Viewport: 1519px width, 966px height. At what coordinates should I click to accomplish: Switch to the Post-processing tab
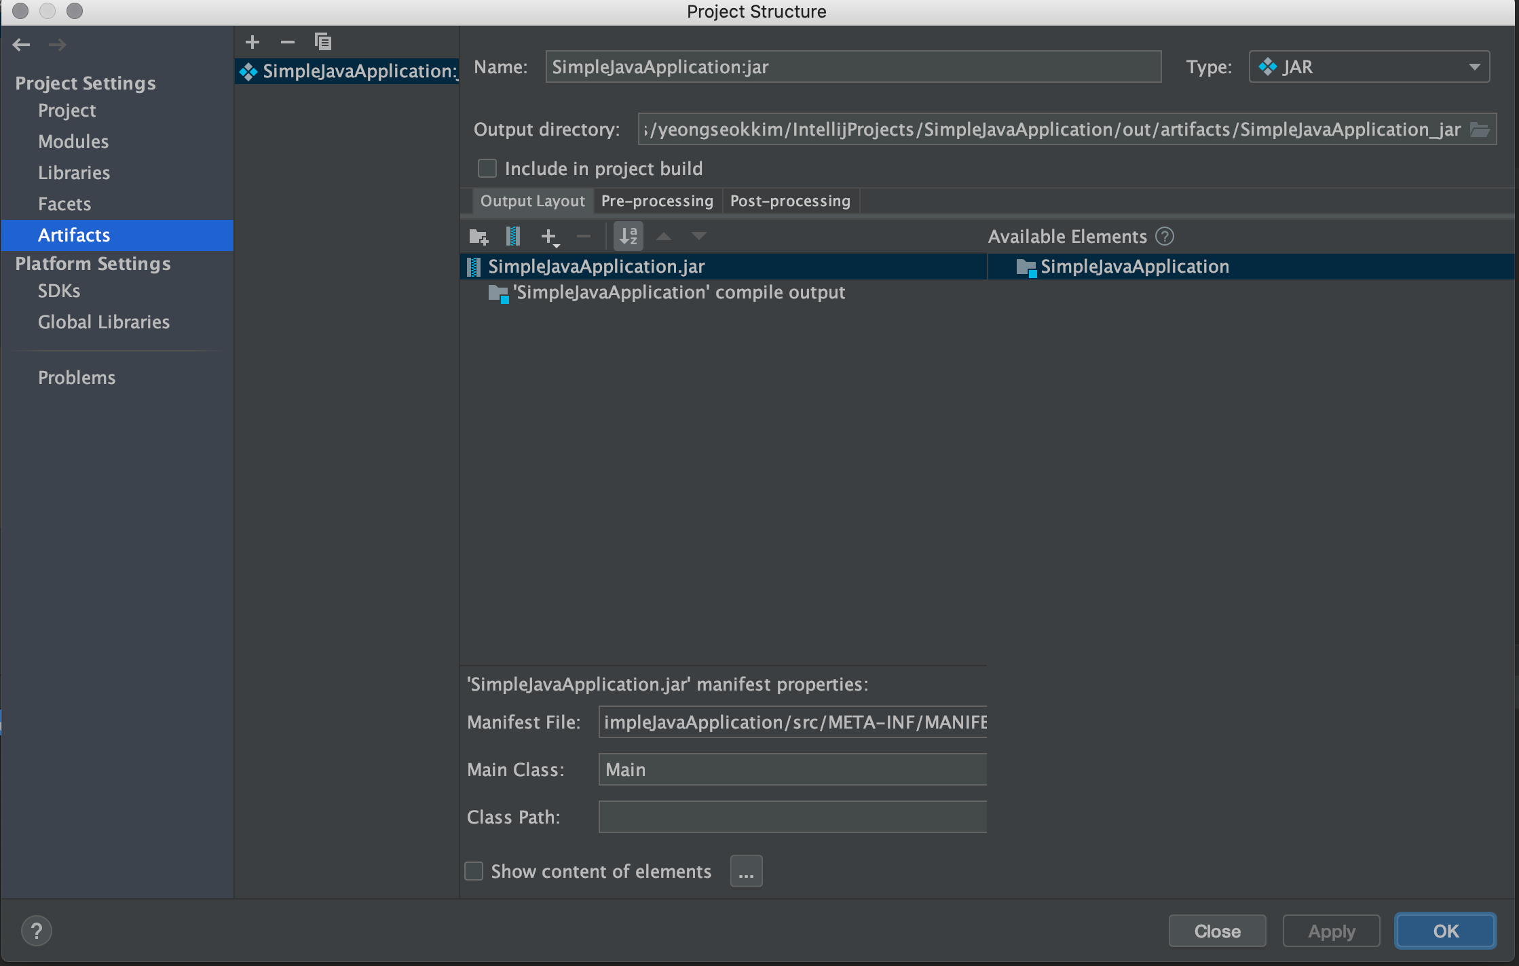790,201
